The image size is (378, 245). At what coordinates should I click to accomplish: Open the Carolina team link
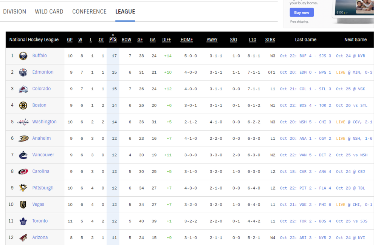pos(41,171)
